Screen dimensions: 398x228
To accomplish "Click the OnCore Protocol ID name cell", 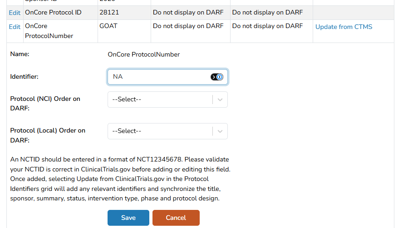I will 60,13.
